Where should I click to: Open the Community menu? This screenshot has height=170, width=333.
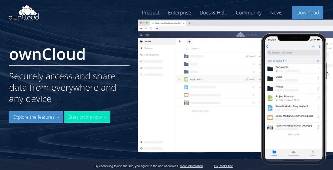click(x=249, y=13)
